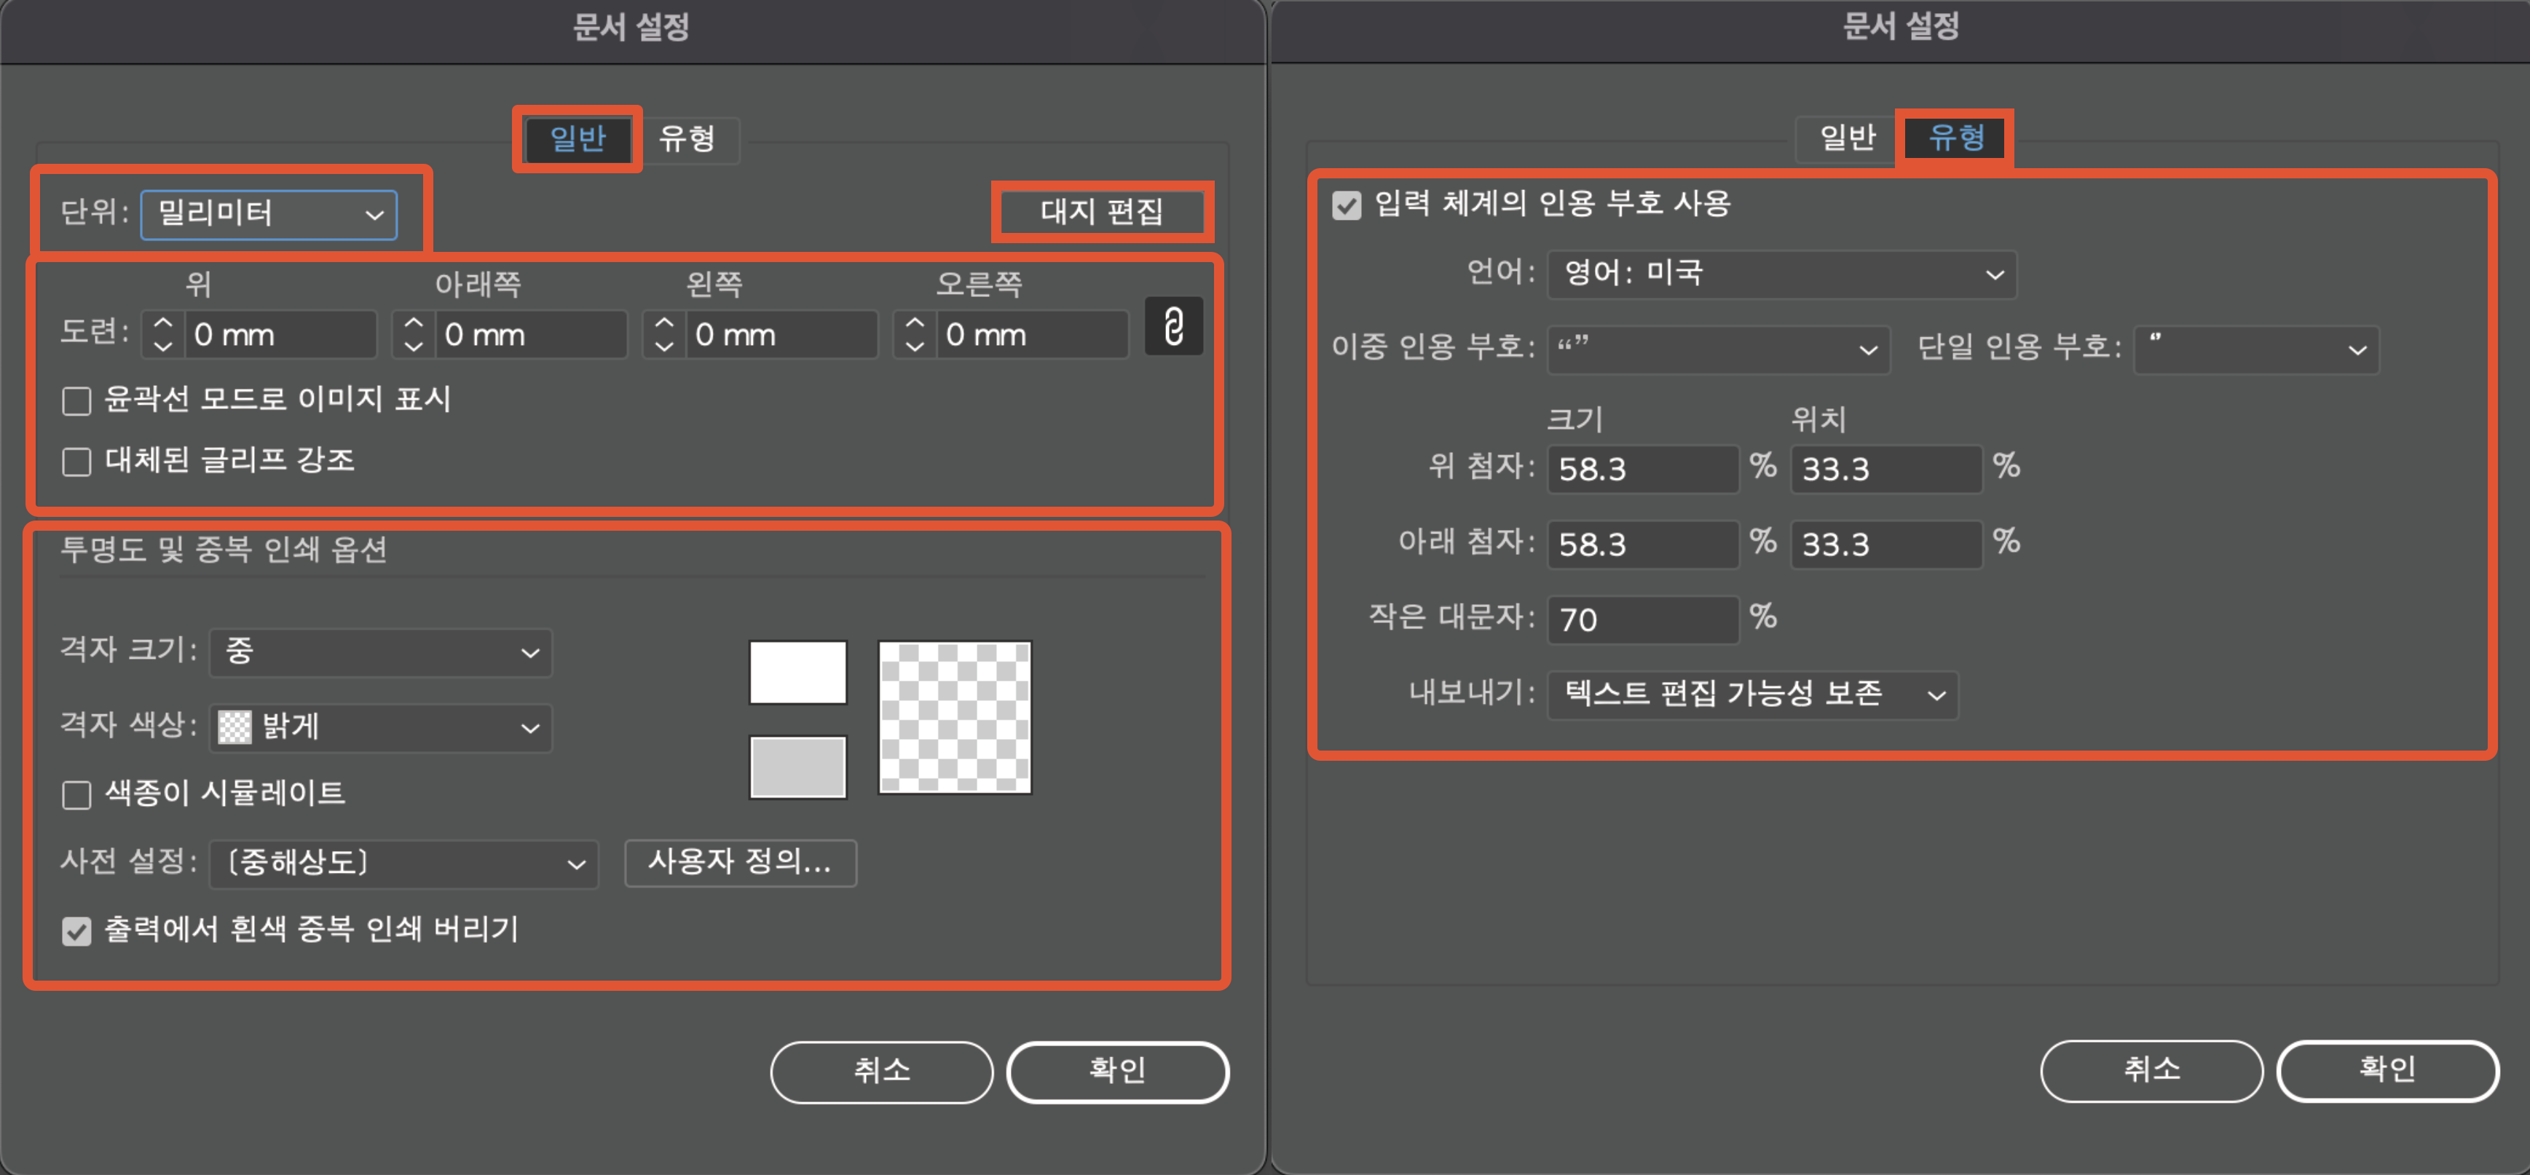Open the 언어 영어: 미국 dropdown

coord(1781,274)
